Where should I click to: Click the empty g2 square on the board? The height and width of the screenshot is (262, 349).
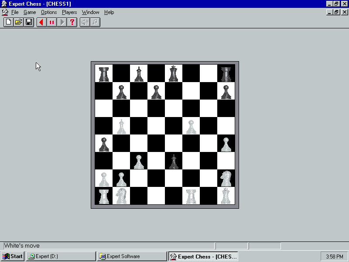[209, 179]
